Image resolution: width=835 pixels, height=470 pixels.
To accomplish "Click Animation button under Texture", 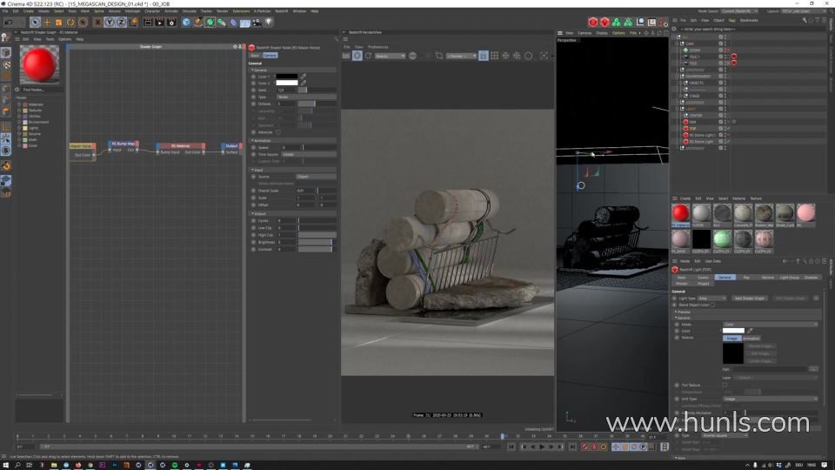I will (751, 339).
